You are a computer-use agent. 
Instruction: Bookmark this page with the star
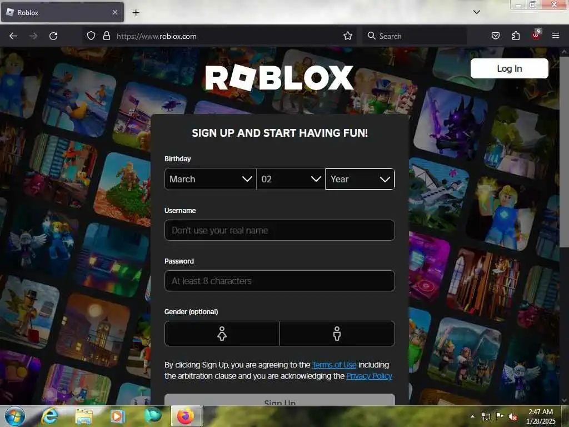[348, 36]
